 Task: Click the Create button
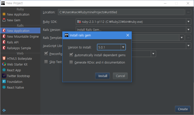(x=183, y=109)
